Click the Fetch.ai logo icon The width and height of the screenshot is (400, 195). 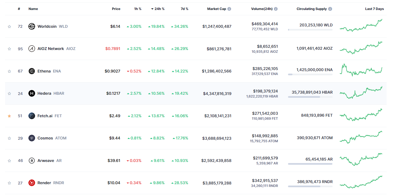[32, 116]
